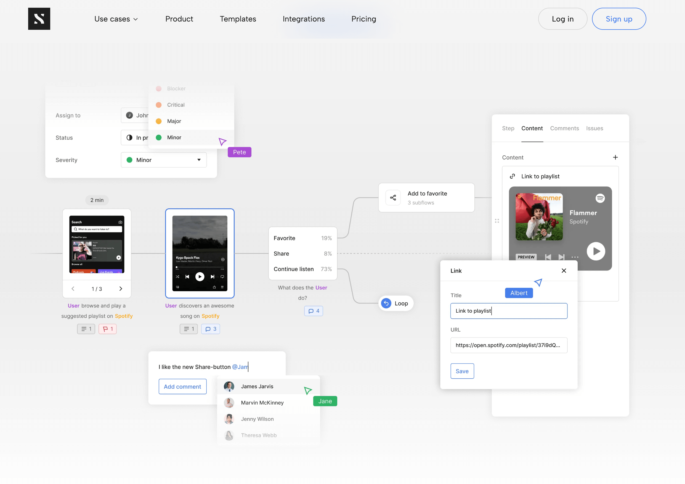Click the share icon on Add to favorite node

coord(393,197)
